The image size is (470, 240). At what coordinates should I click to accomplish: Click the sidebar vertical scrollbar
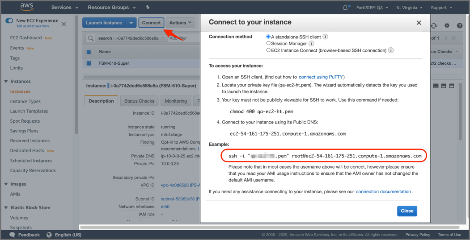[x=76, y=74]
